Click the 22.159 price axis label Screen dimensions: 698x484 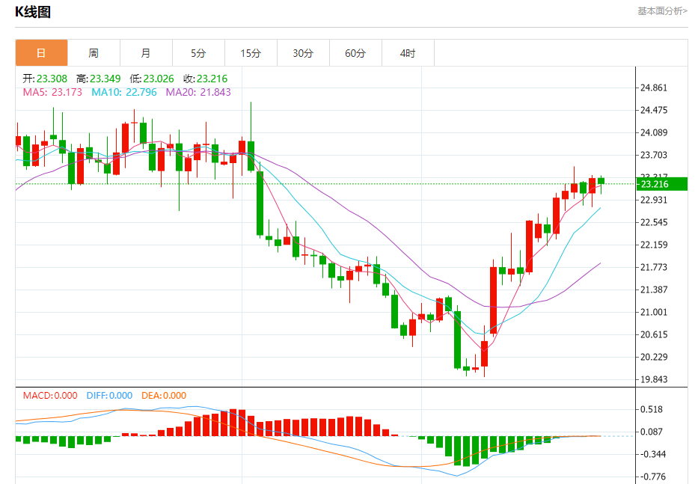coord(654,245)
